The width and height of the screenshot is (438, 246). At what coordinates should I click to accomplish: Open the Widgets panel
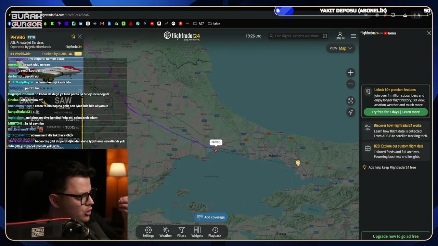197,232
